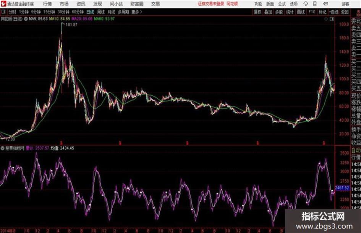The width and height of the screenshot is (361, 233).
Task: Click the diamond icon at chart top right
Action: [326, 19]
